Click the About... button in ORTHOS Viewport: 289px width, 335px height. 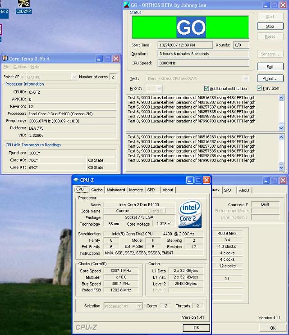[x=270, y=78]
